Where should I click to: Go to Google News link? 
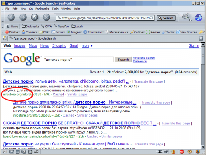point(44,45)
